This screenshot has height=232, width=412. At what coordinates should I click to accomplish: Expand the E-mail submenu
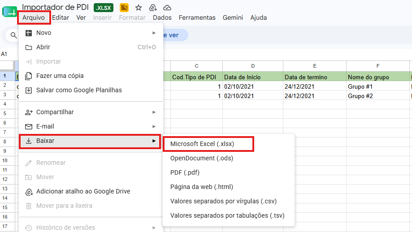click(x=91, y=126)
